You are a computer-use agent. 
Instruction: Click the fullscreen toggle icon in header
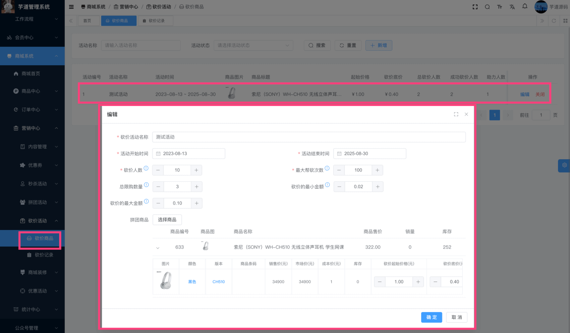pos(475,7)
